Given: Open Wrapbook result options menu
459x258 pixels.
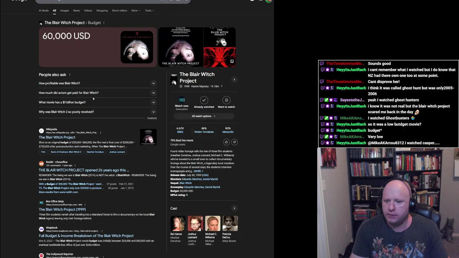Looking at the screenshot, I should [x=102, y=231].
